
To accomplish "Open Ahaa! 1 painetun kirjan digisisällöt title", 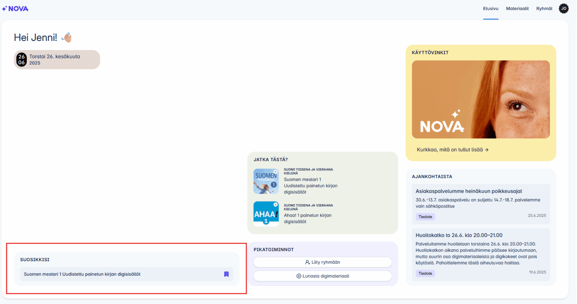I will click(307, 218).
